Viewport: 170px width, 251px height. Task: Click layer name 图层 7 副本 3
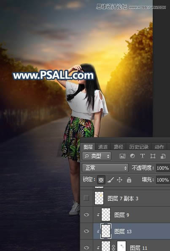point(123,199)
